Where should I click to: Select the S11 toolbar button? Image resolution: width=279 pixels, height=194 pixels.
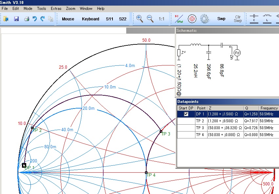[x=110, y=19]
